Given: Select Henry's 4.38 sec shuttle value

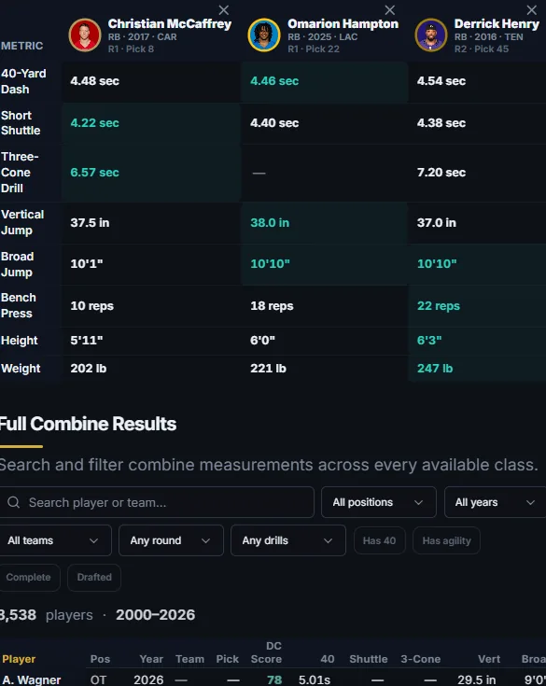Looking at the screenshot, I should point(441,123).
